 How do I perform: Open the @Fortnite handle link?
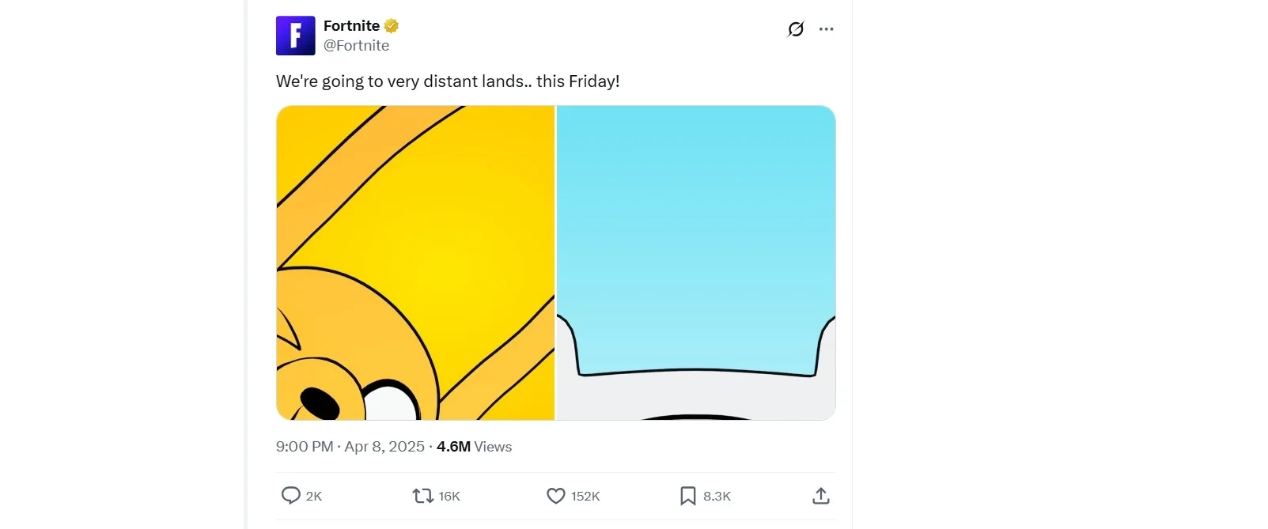[356, 46]
